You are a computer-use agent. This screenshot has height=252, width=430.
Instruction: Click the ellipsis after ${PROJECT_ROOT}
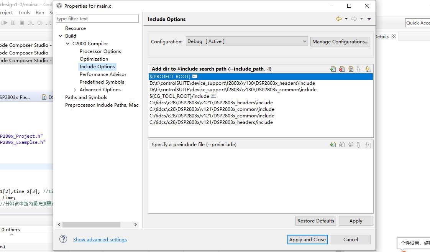pos(195,77)
